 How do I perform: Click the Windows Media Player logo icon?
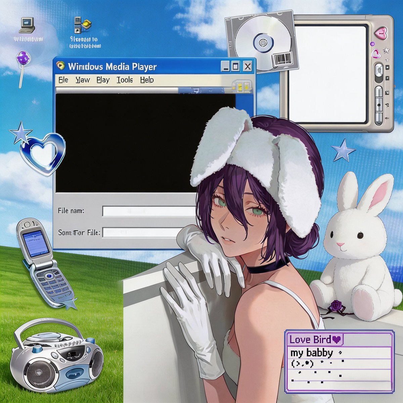coord(61,66)
